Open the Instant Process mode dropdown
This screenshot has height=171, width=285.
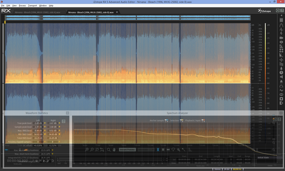pos(146,150)
